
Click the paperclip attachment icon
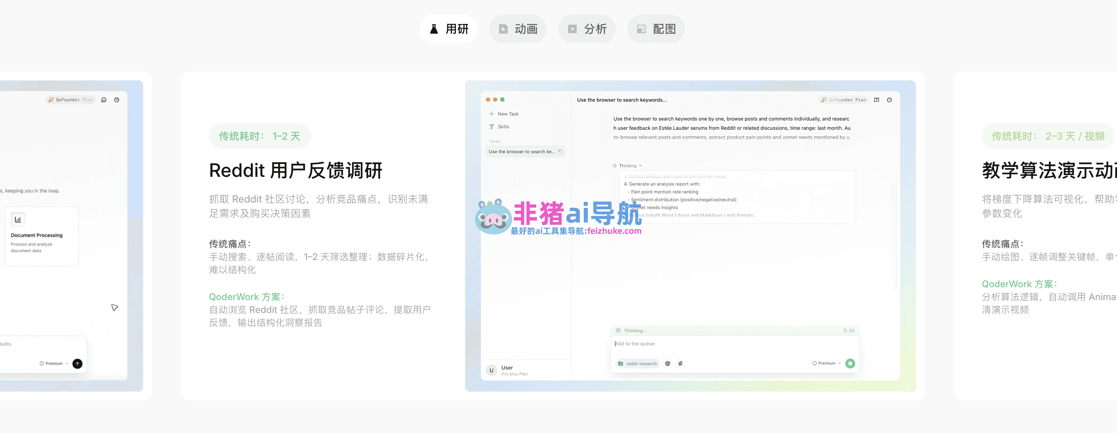pyautogui.click(x=681, y=364)
